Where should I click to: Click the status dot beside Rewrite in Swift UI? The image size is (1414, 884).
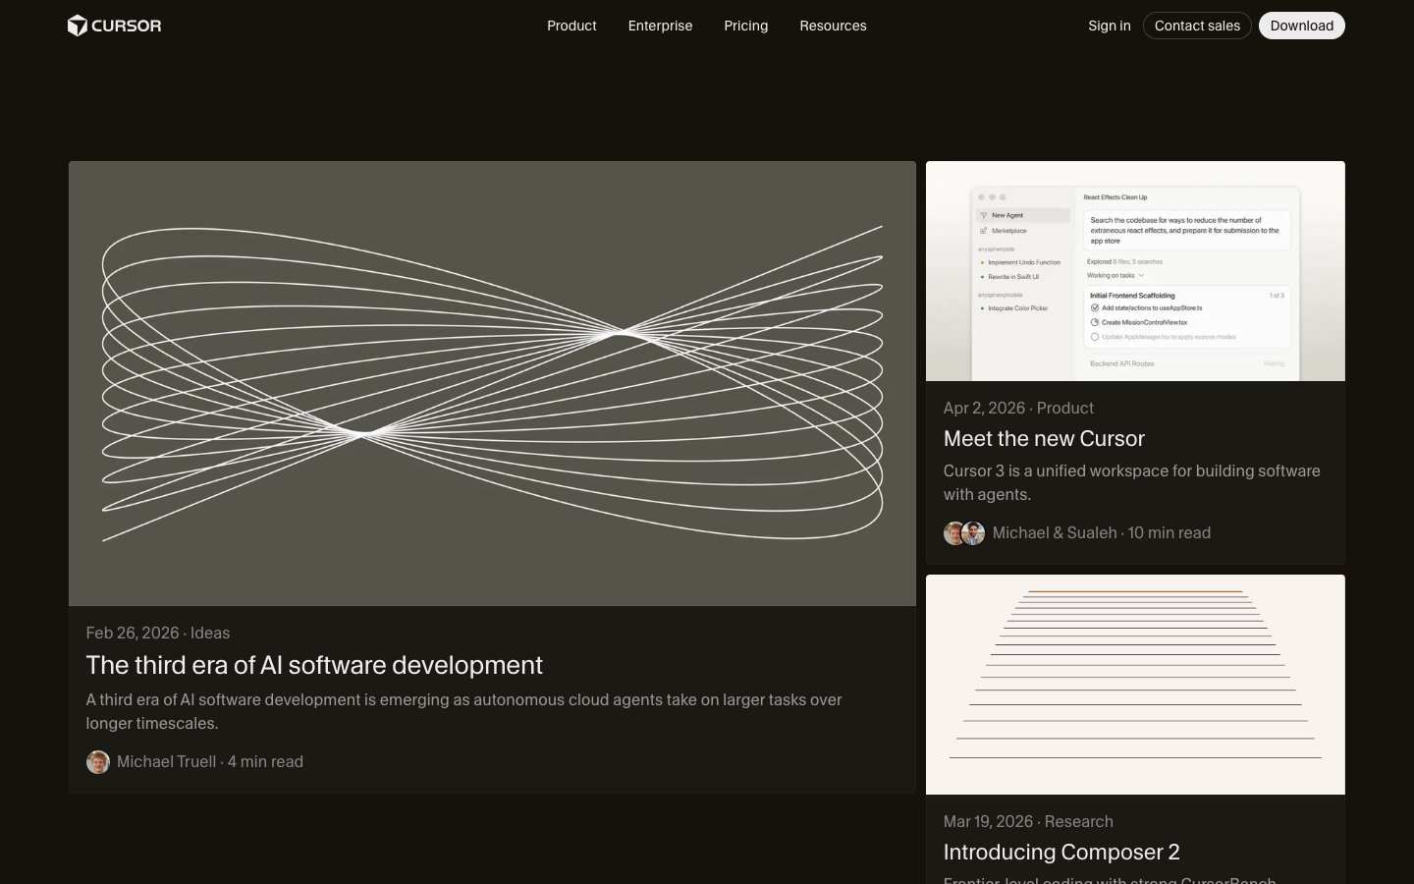982,277
